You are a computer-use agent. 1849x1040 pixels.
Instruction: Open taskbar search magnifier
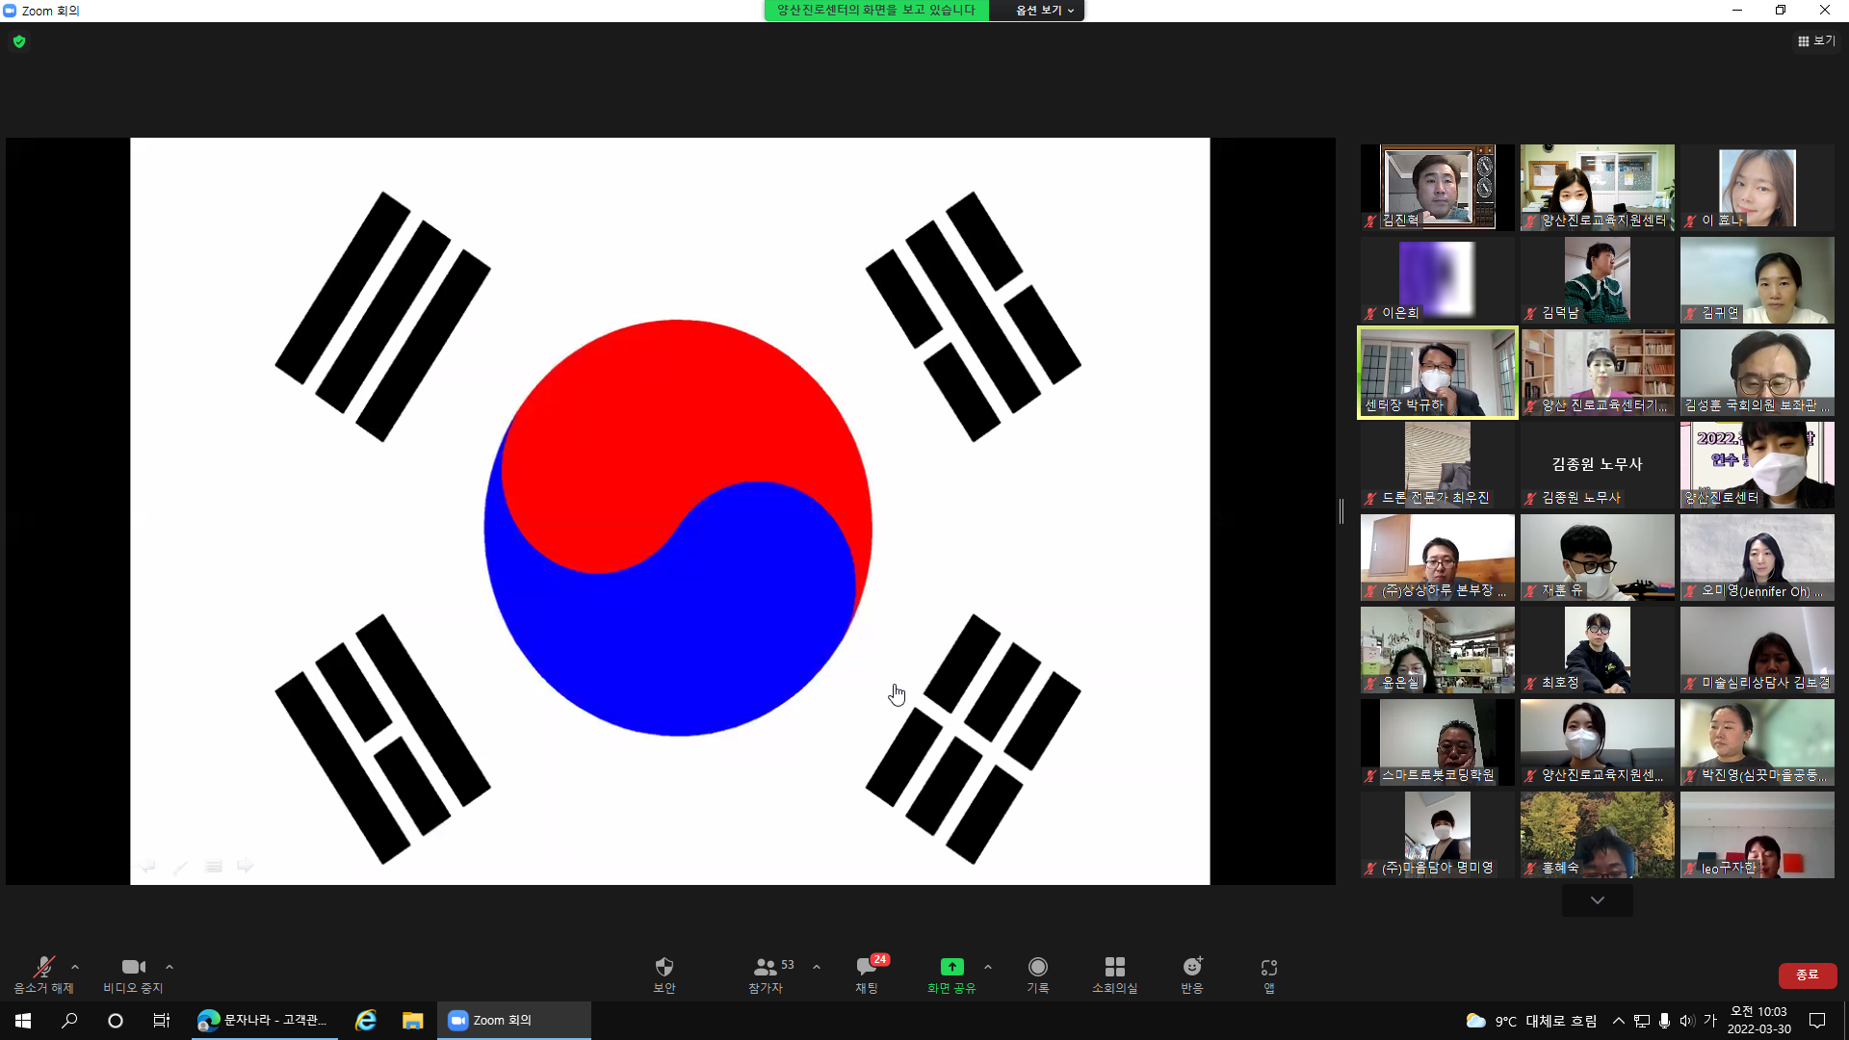point(69,1021)
